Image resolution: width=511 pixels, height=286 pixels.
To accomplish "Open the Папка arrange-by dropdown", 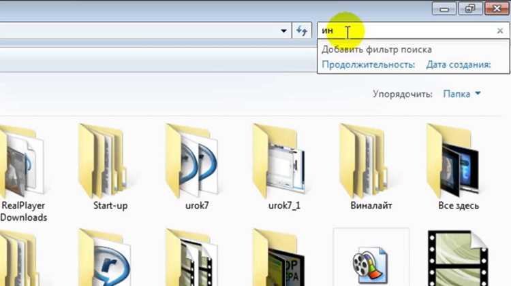I will (462, 94).
